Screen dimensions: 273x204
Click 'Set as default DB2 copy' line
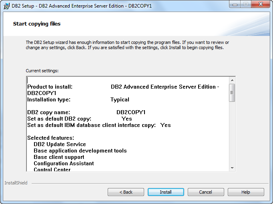[80, 119]
